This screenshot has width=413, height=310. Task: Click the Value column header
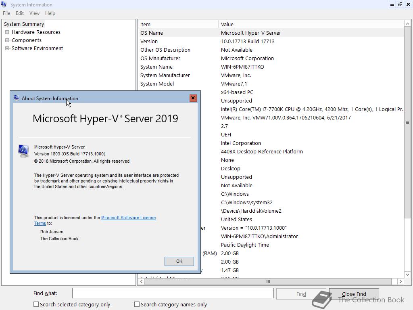pyautogui.click(x=311, y=24)
